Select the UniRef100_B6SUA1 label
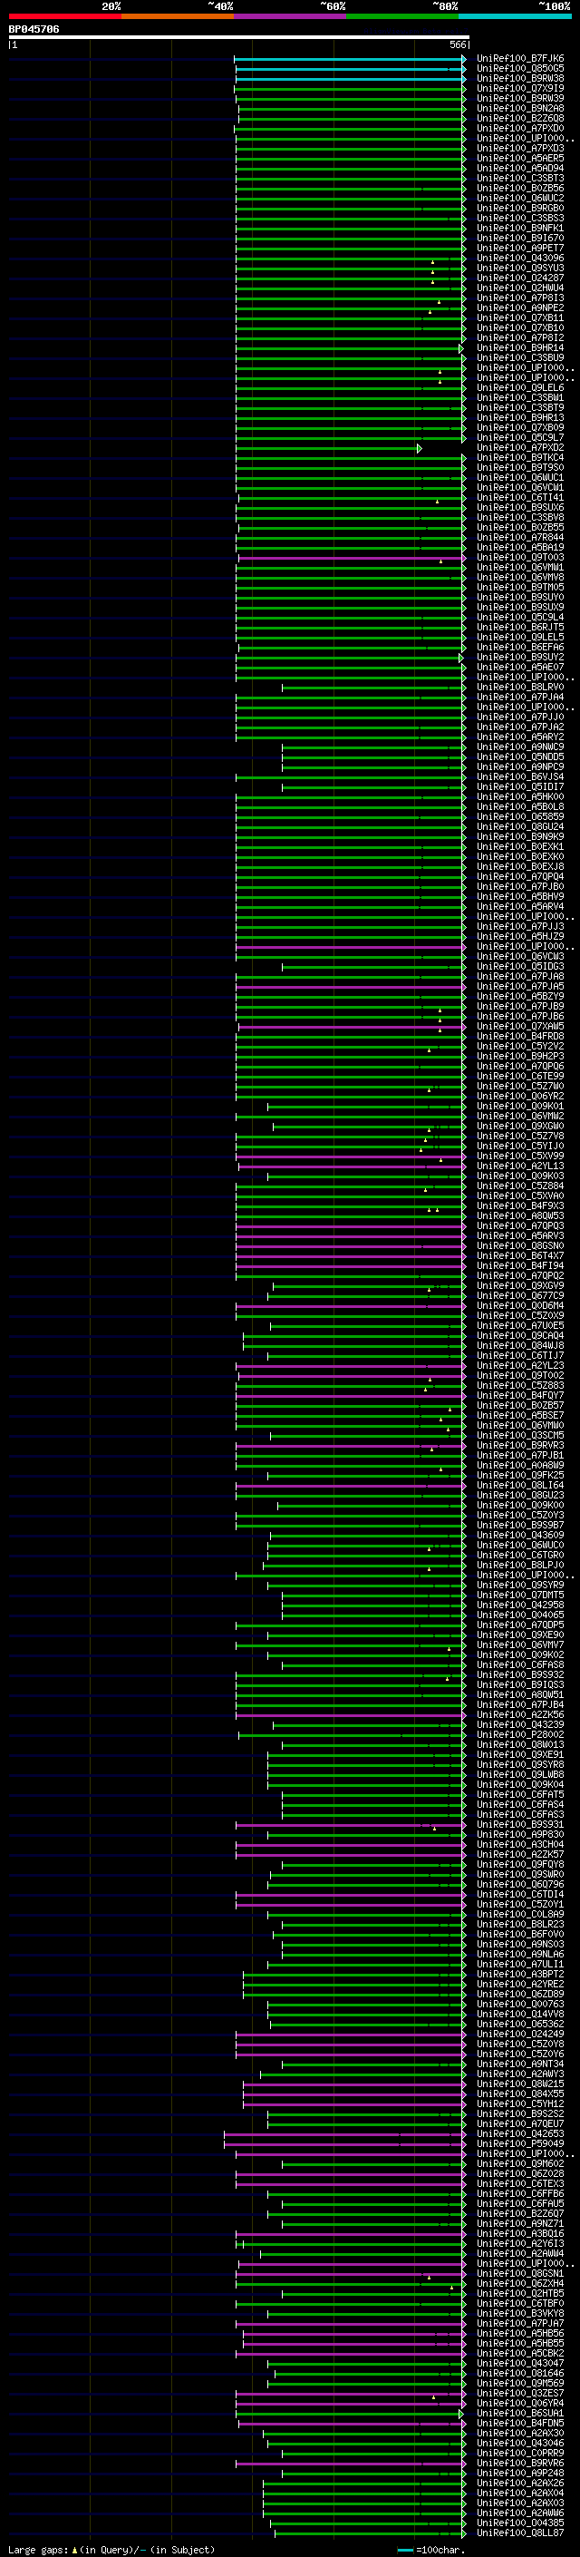This screenshot has width=580, height=2557. coord(520,2413)
